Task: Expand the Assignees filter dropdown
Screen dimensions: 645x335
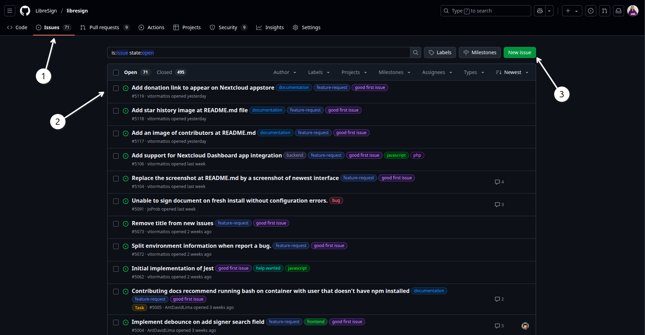Action: (437, 72)
